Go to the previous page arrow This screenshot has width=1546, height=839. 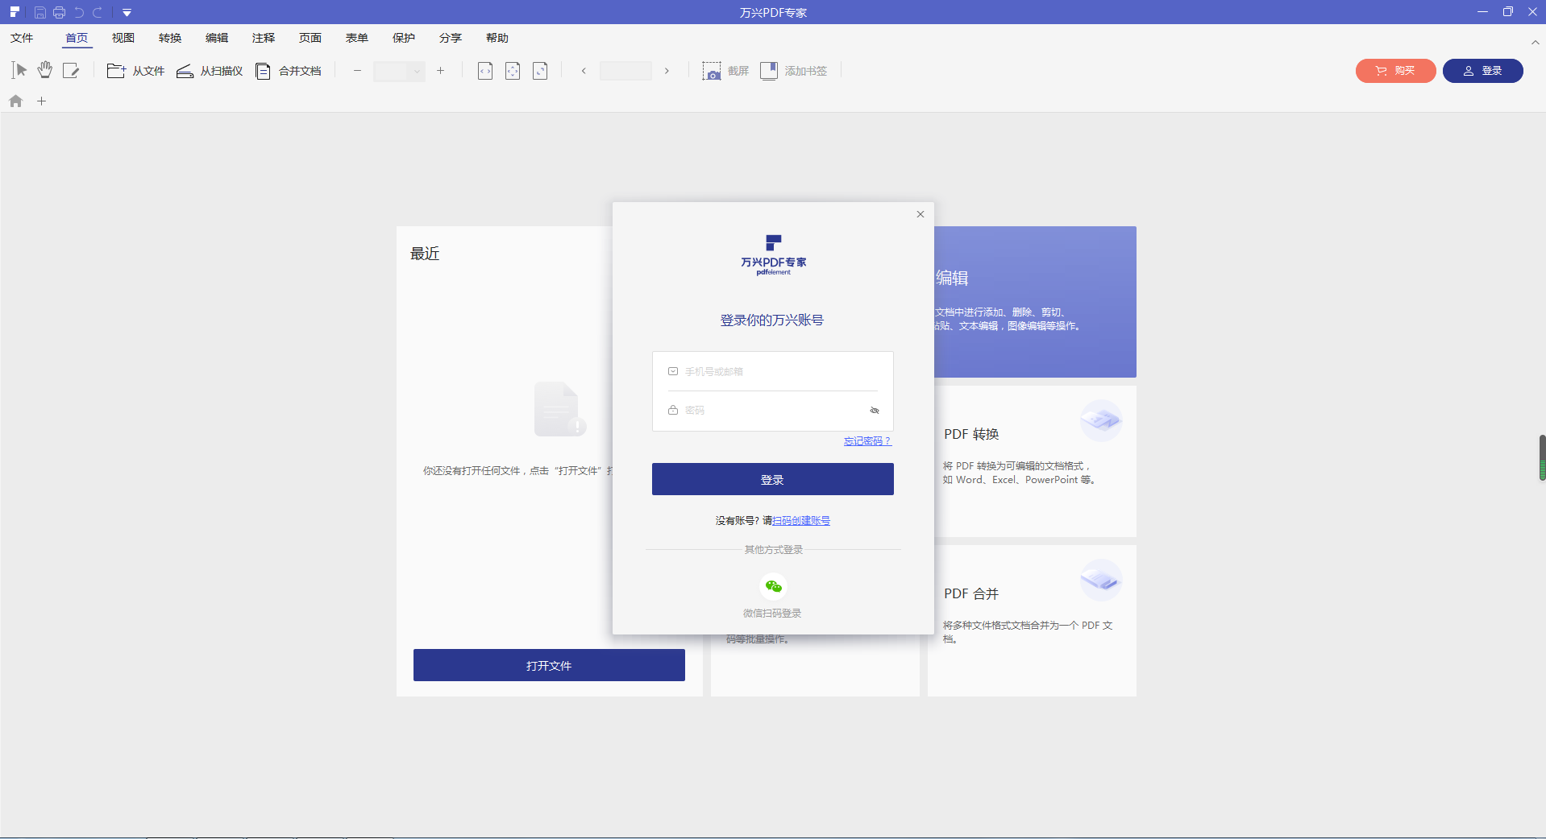pyautogui.click(x=584, y=71)
